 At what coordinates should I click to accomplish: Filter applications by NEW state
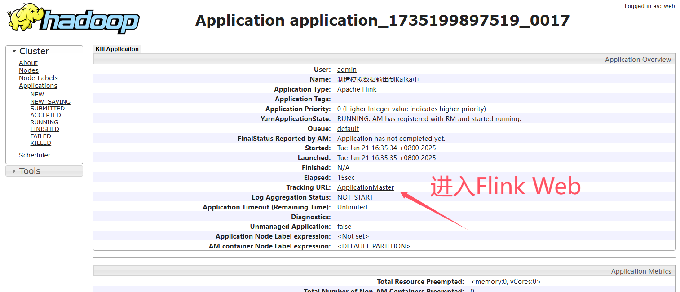click(37, 95)
